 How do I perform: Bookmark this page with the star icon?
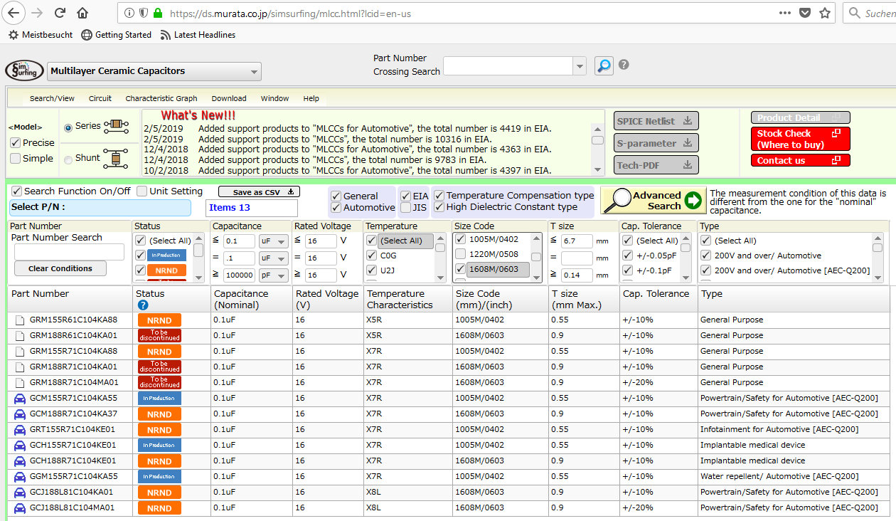coord(825,13)
